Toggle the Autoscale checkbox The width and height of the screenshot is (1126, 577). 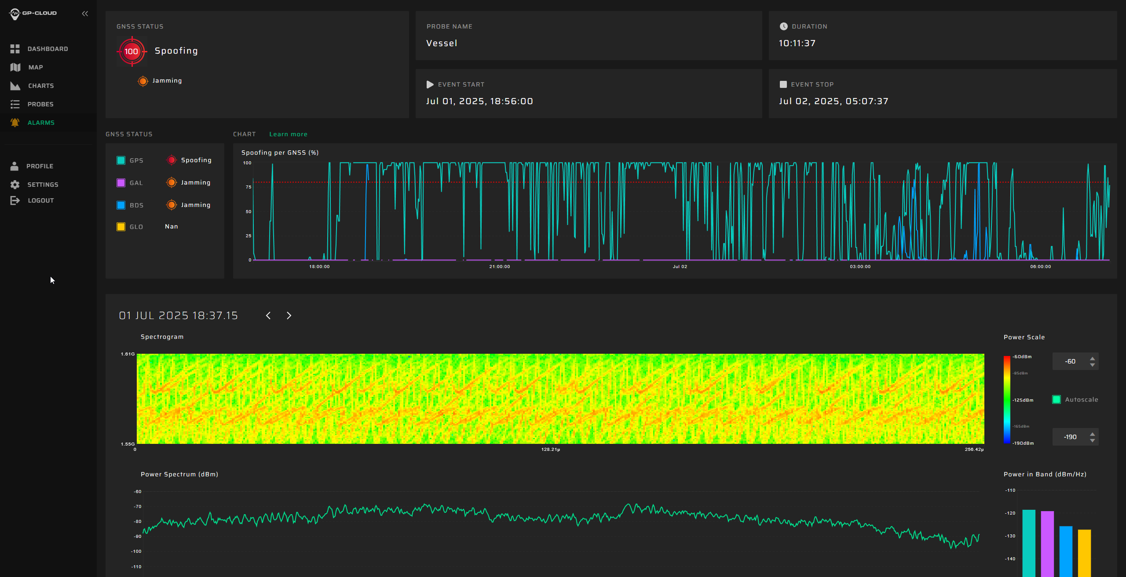coord(1056,399)
